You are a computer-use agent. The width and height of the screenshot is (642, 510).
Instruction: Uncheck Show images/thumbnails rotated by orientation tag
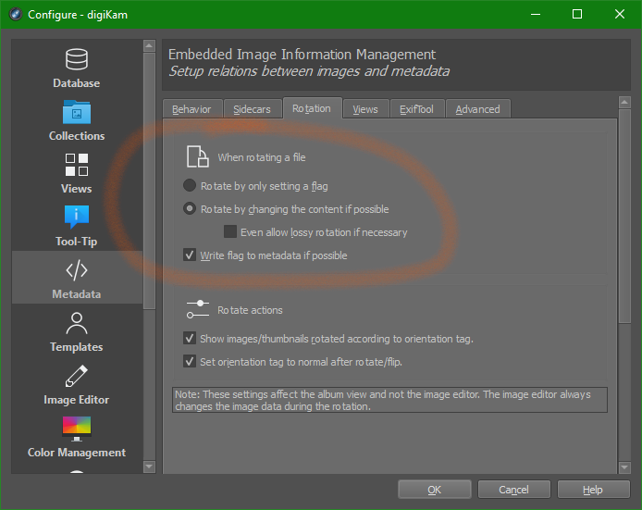[190, 339]
